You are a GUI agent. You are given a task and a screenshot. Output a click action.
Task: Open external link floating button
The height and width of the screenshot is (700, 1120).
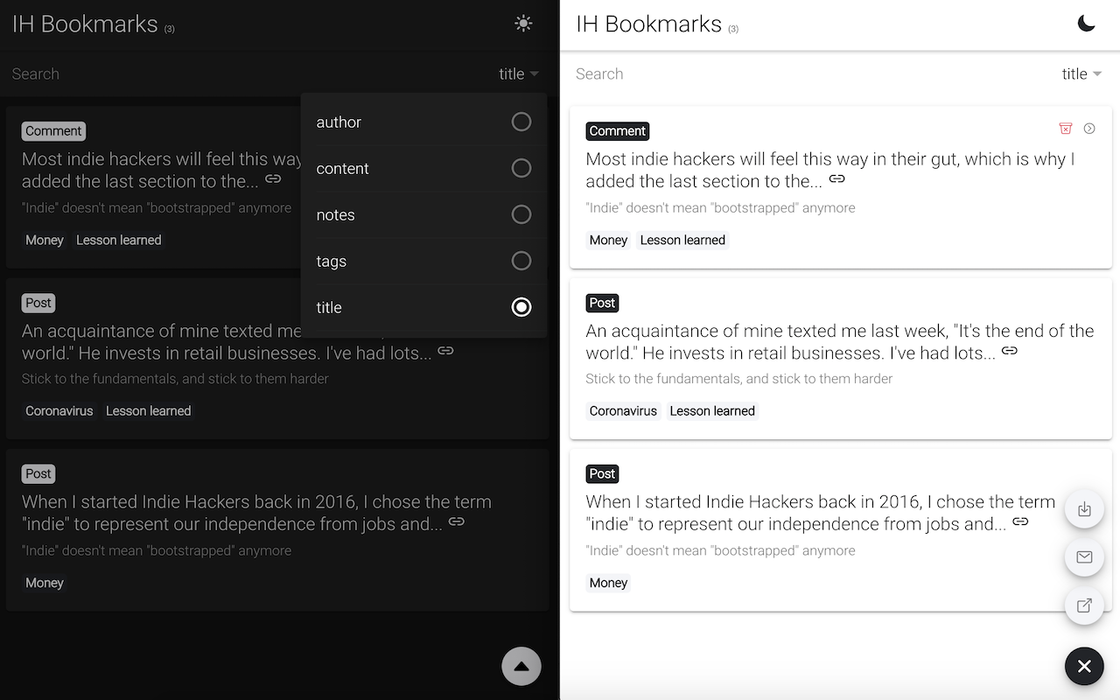(x=1084, y=605)
